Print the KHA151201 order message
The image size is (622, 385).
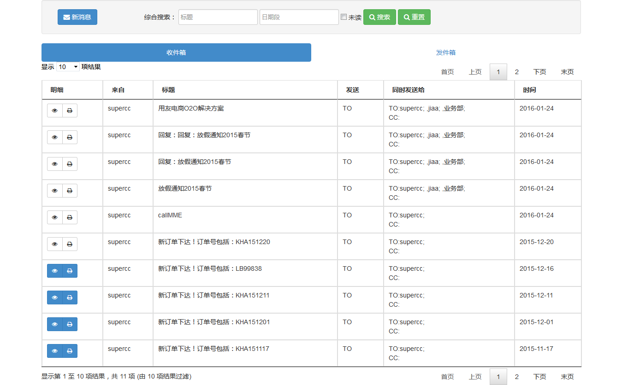70,324
